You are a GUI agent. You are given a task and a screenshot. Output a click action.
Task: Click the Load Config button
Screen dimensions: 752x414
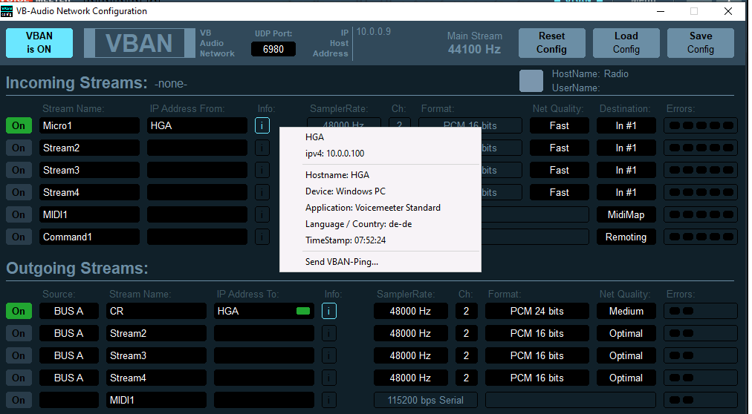pos(626,43)
